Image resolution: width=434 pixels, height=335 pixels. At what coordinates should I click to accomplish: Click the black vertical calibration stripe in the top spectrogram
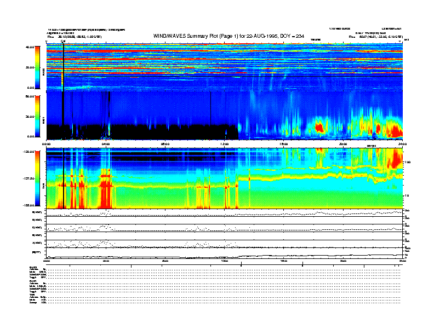tap(63, 67)
